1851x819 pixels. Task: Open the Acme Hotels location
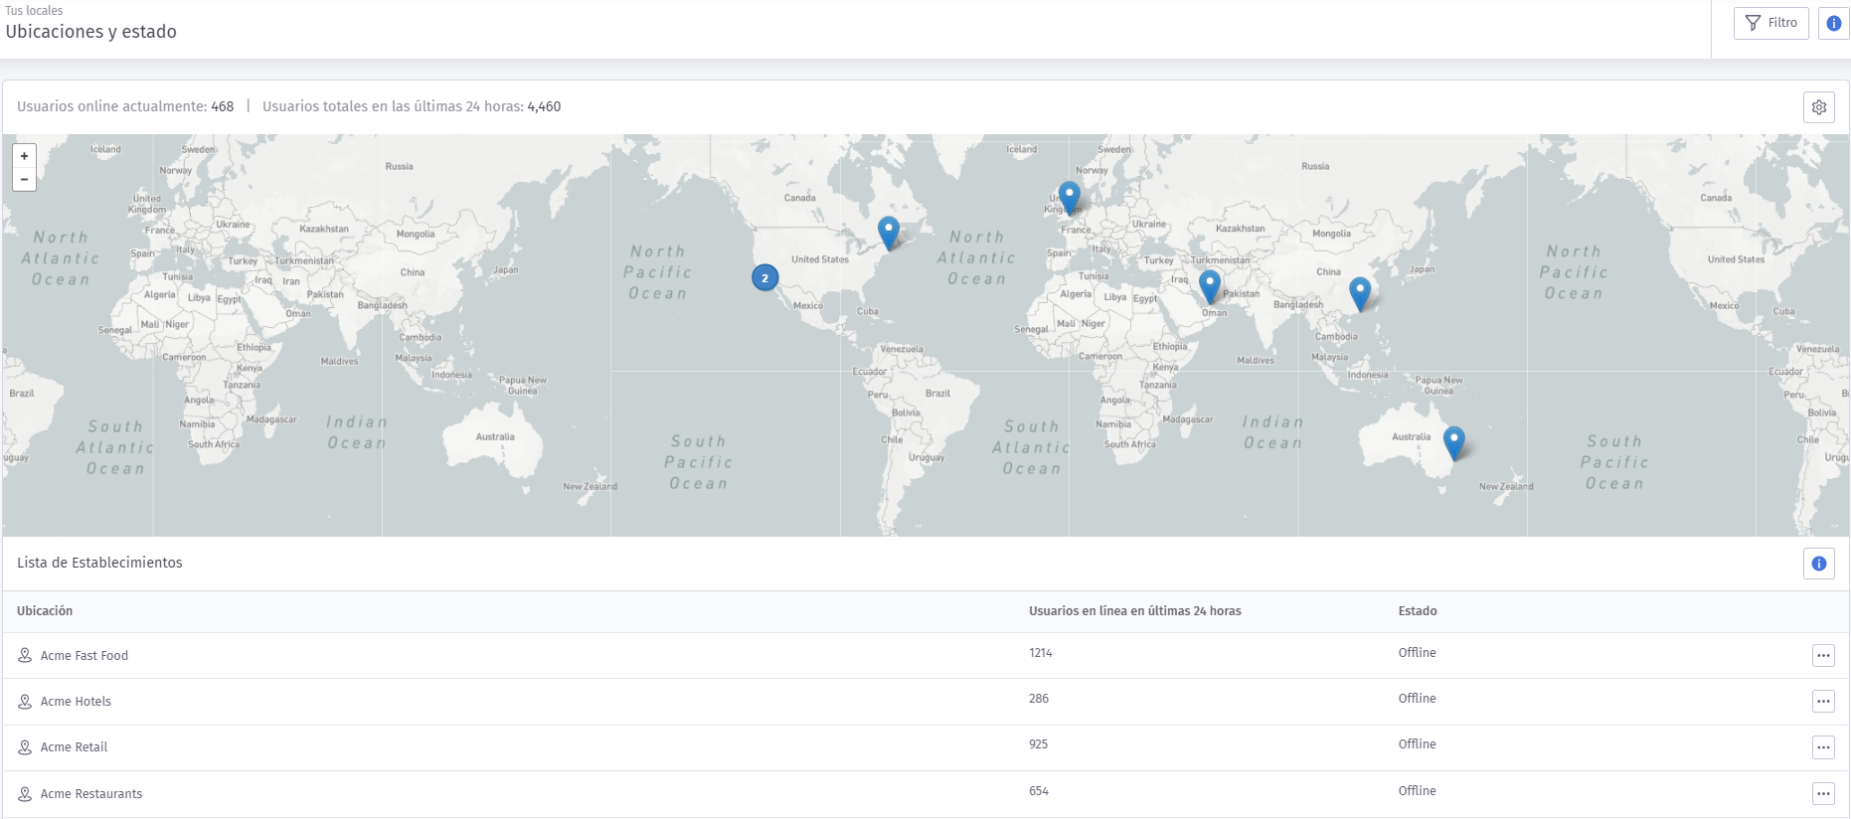(76, 702)
